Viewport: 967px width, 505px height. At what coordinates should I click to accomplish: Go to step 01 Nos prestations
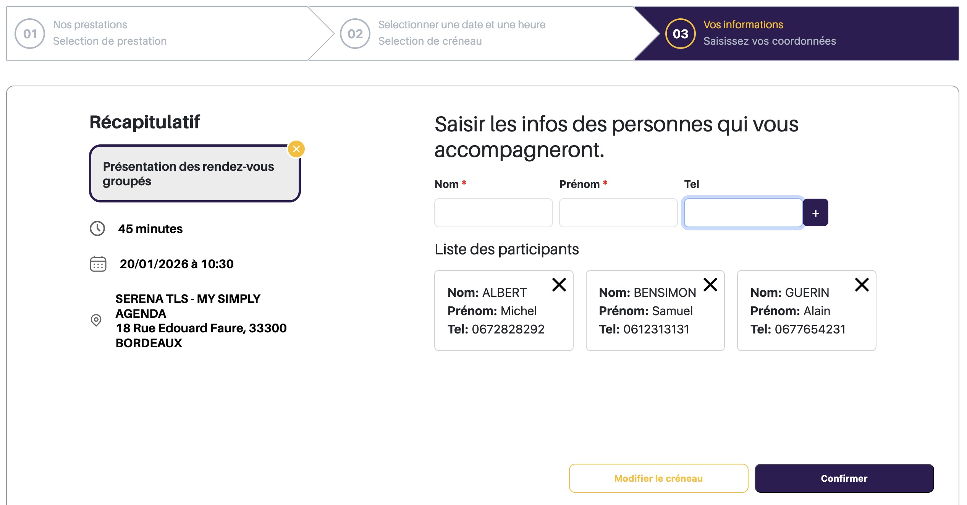click(x=110, y=33)
